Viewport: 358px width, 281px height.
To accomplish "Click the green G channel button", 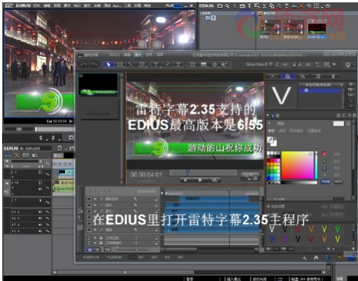I will [x=324, y=161].
